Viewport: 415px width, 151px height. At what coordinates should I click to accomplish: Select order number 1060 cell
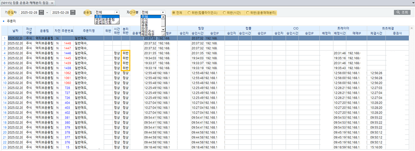pyautogui.click(x=67, y=83)
